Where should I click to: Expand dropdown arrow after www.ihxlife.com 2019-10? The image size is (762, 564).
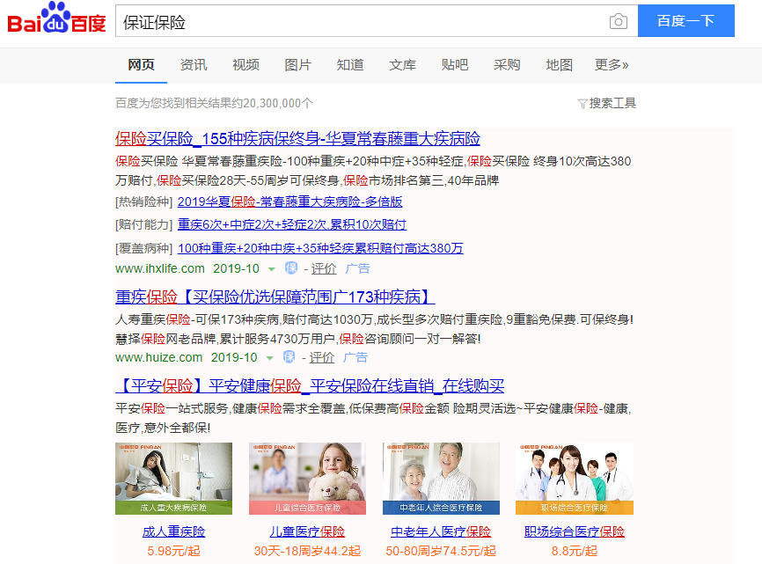click(x=272, y=269)
